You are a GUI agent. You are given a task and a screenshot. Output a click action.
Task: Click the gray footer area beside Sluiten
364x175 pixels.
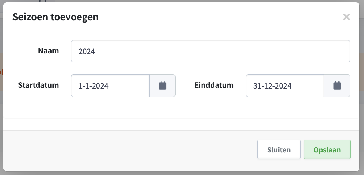tap(130, 149)
